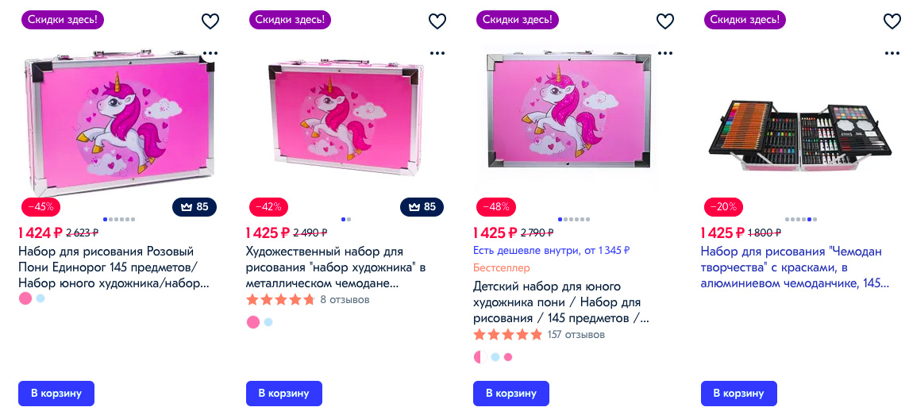Select pink color swatch on first product
The height and width of the screenshot is (411, 909).
(x=25, y=298)
